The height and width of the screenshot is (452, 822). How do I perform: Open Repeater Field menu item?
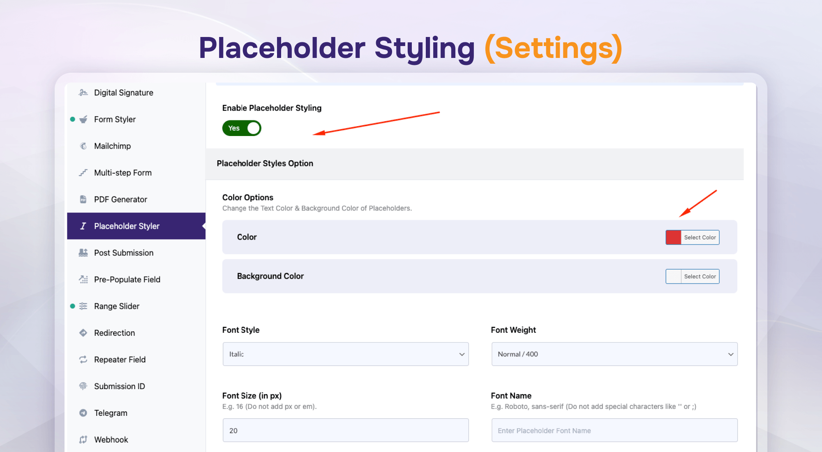(136, 360)
